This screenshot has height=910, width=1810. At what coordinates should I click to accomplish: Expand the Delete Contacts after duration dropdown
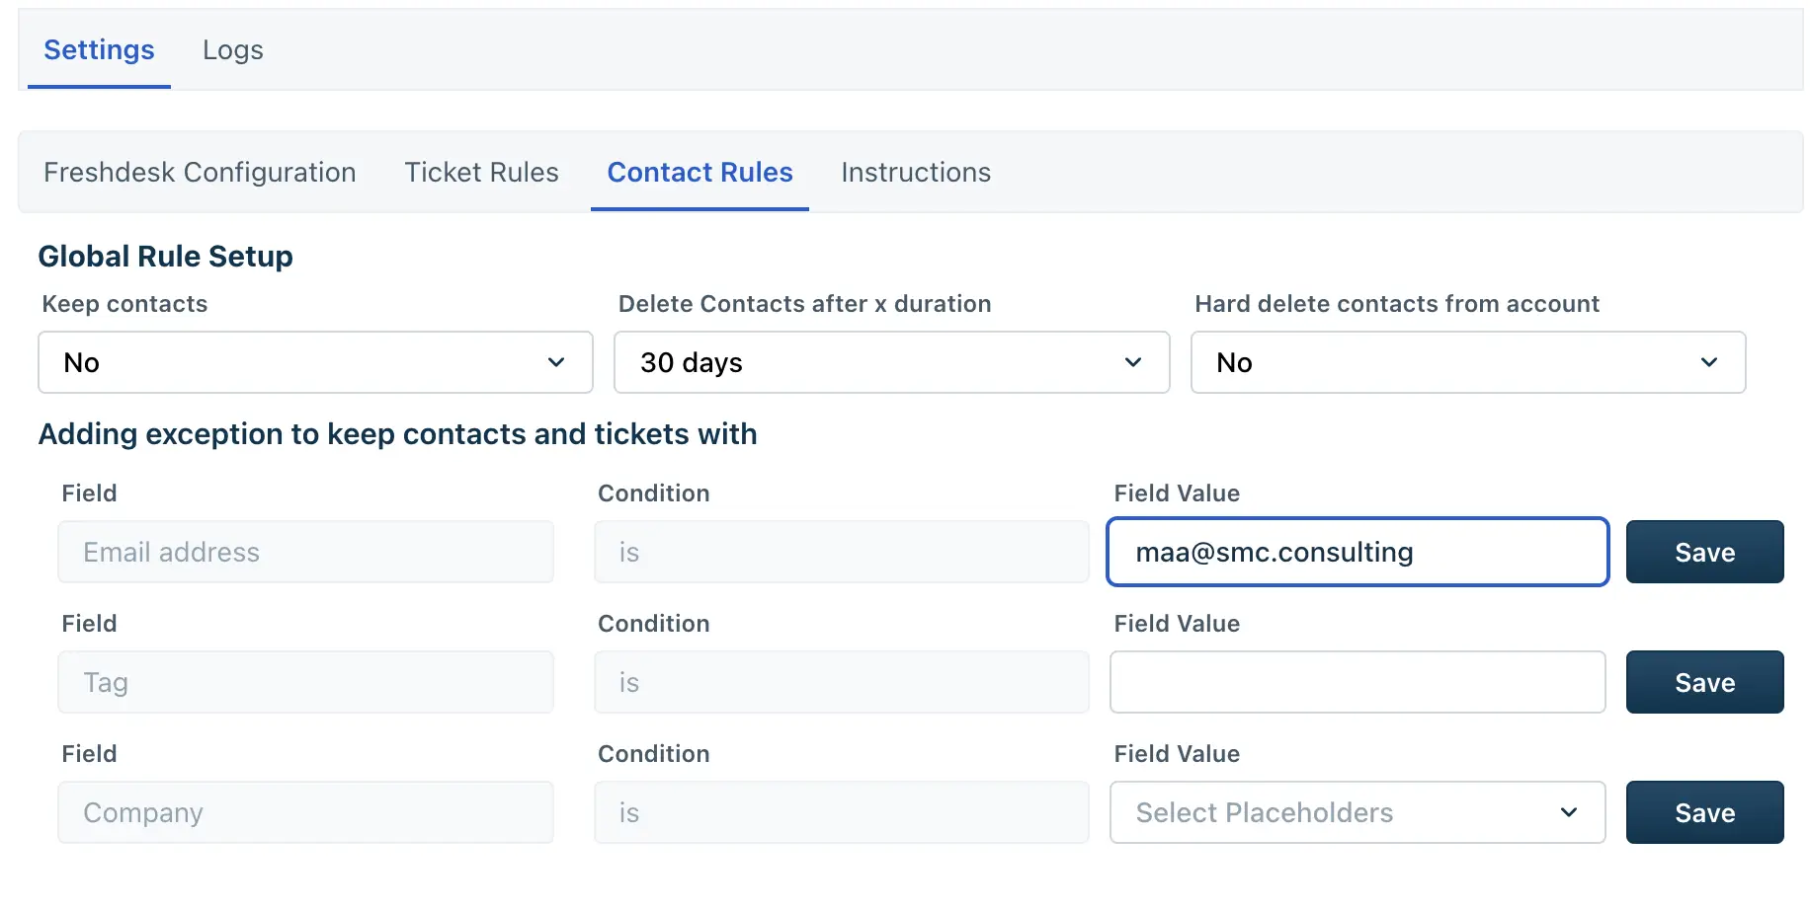tap(891, 362)
